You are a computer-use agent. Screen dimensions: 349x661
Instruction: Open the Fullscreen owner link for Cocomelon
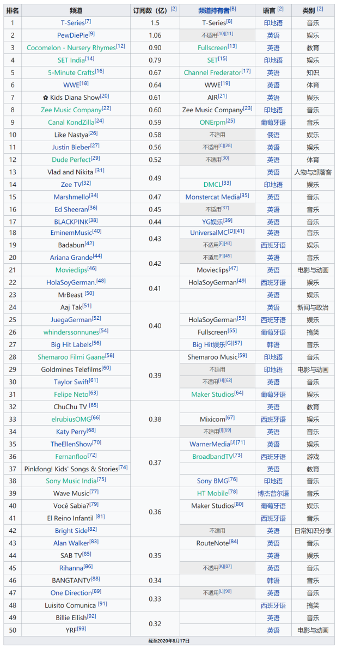213,48
